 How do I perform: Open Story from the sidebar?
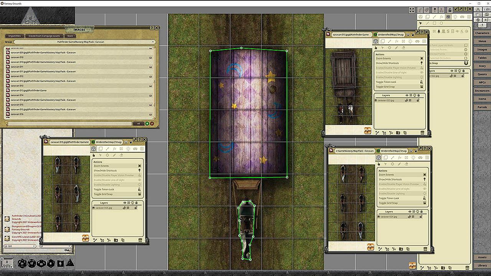pos(482,66)
